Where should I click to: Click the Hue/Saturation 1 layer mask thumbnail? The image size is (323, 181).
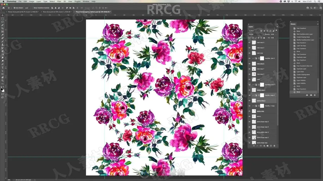pyautogui.click(x=262, y=85)
